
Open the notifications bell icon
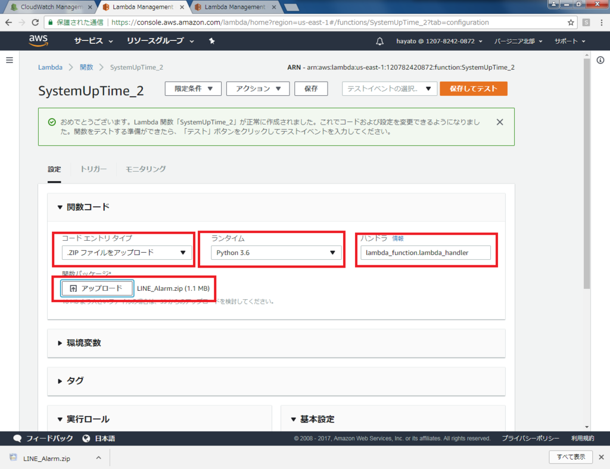pyautogui.click(x=379, y=41)
